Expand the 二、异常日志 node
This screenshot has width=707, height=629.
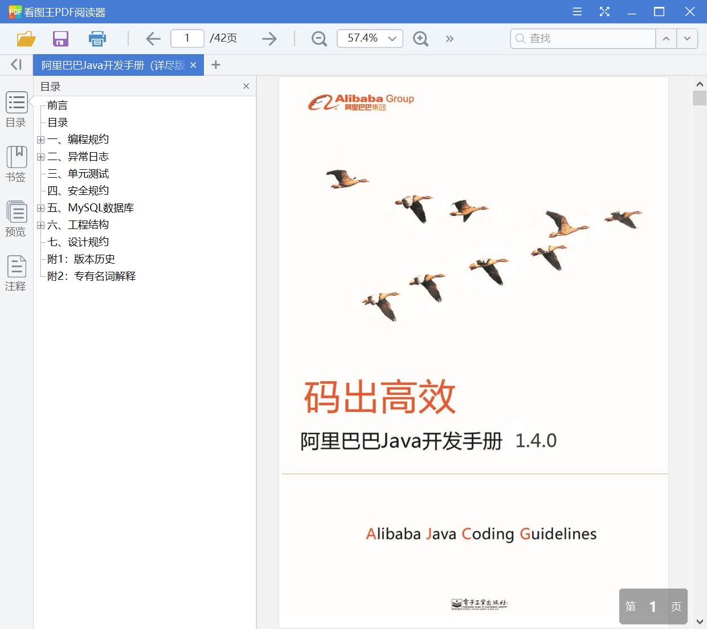tap(40, 157)
